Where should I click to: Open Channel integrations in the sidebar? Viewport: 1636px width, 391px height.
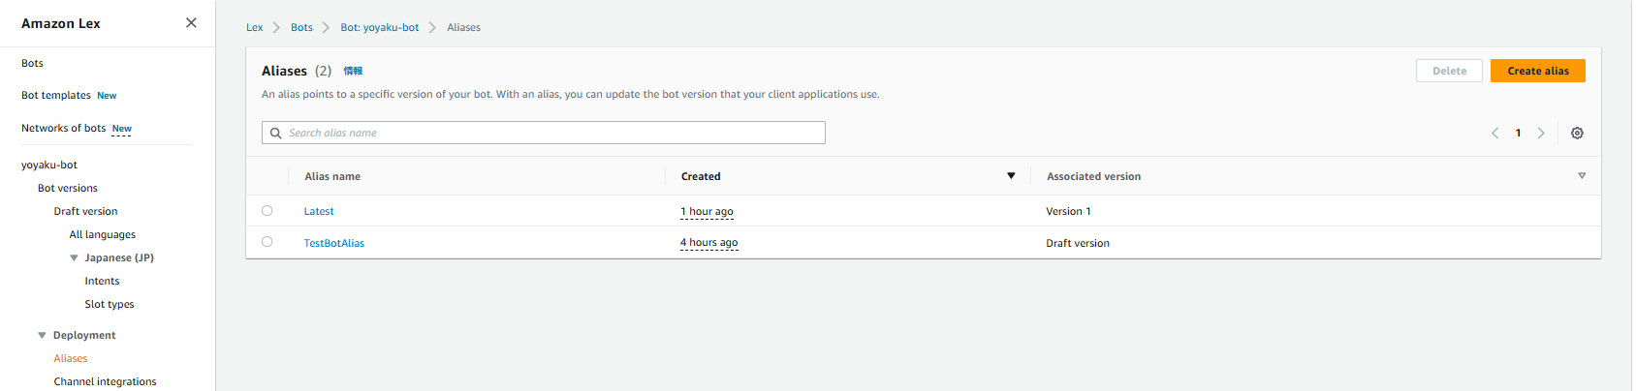point(105,381)
